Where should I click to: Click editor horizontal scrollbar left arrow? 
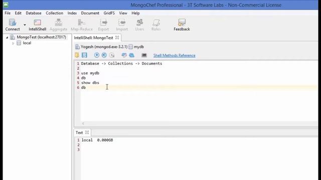coord(83,123)
